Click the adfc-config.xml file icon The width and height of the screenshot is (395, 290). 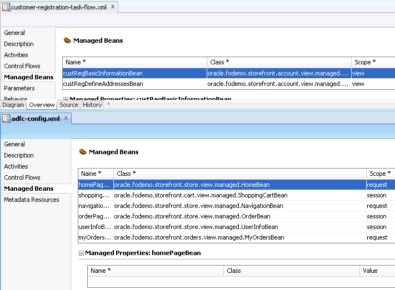(6, 119)
